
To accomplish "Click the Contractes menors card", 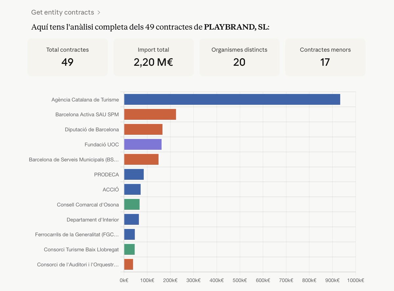I will [325, 57].
